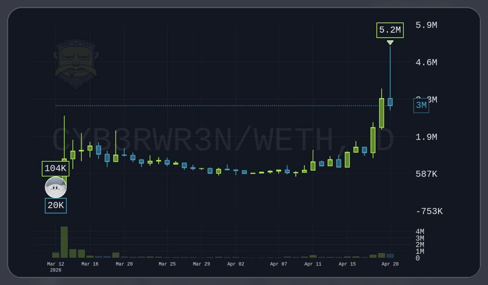Click the 4M volume scale label
488x285 pixels.
(x=420, y=231)
